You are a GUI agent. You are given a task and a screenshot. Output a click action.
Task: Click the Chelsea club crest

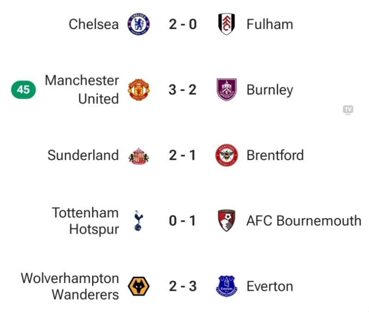click(139, 24)
